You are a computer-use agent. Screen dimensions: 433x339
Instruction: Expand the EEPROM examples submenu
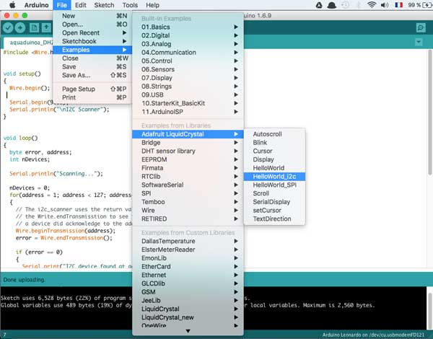188,159
